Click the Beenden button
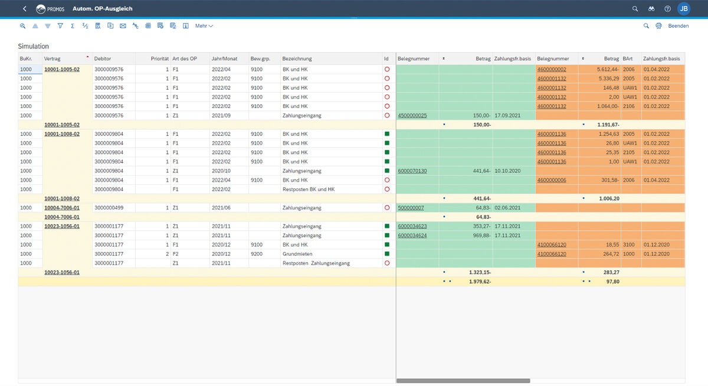 678,26
